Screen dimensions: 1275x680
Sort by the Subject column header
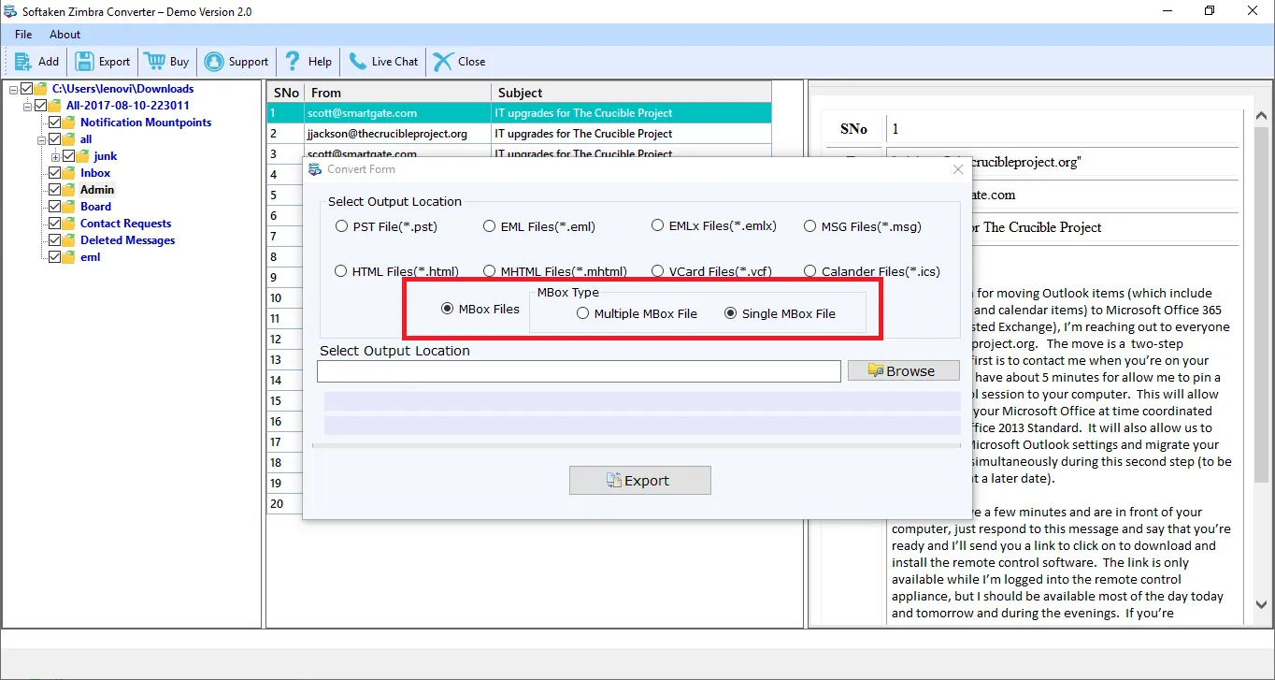tap(631, 93)
